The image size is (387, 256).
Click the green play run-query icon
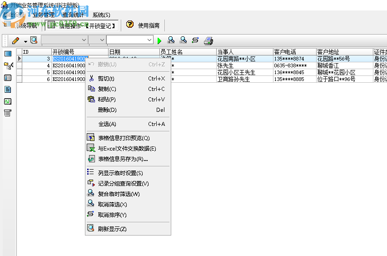tap(159, 41)
